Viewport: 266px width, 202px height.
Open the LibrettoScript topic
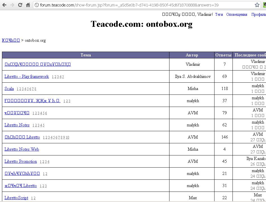(x=16, y=198)
